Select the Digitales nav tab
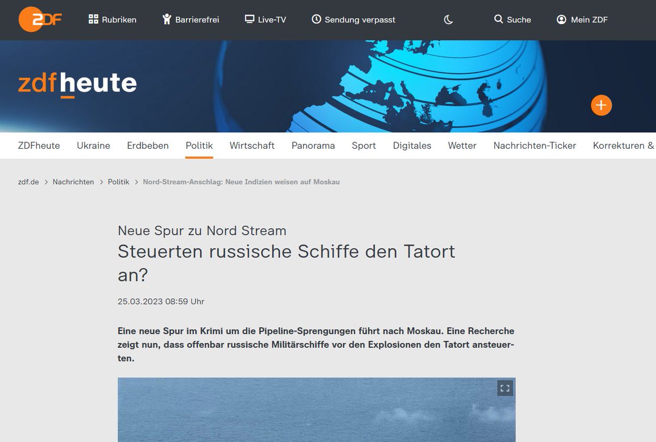This screenshot has height=442, width=656. pyautogui.click(x=412, y=146)
